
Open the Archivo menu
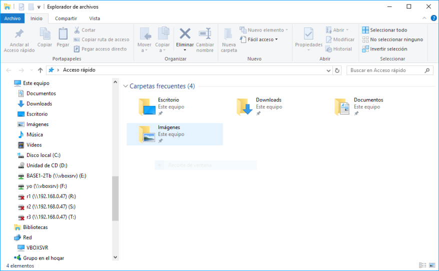coord(12,18)
